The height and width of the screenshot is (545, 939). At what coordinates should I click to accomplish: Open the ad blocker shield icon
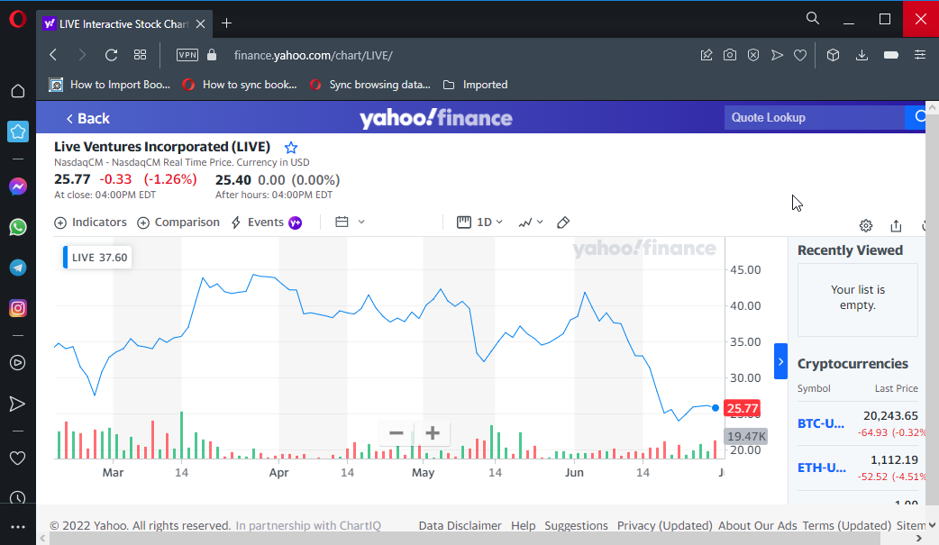point(753,55)
